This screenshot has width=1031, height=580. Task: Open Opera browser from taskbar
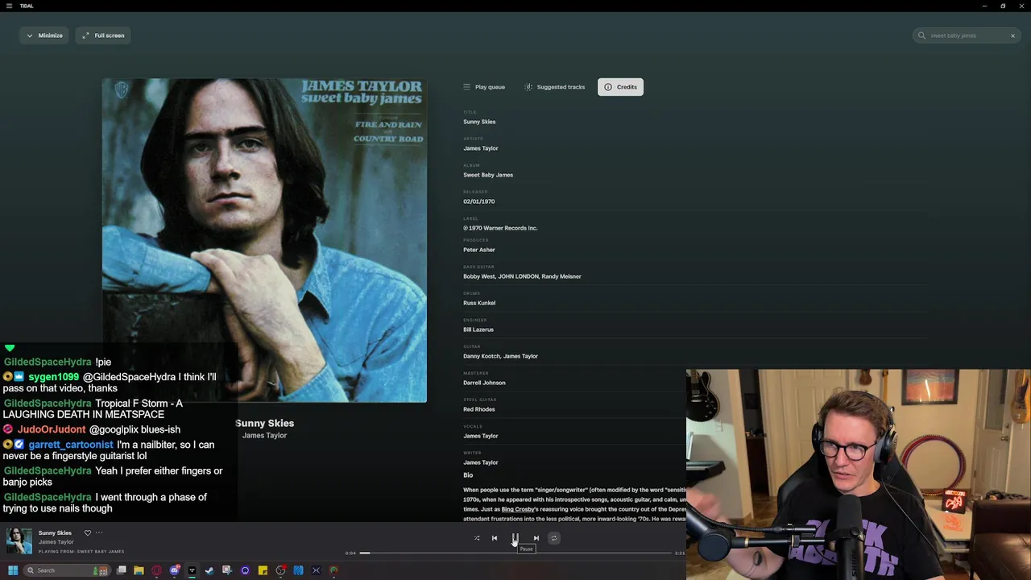click(x=156, y=570)
